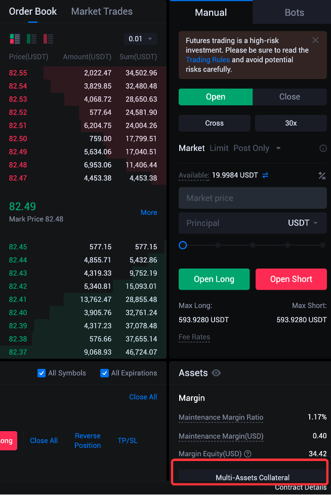Image resolution: width=331 pixels, height=495 pixels.
Task: Hide asset values with the eye icon
Action: pos(217,373)
